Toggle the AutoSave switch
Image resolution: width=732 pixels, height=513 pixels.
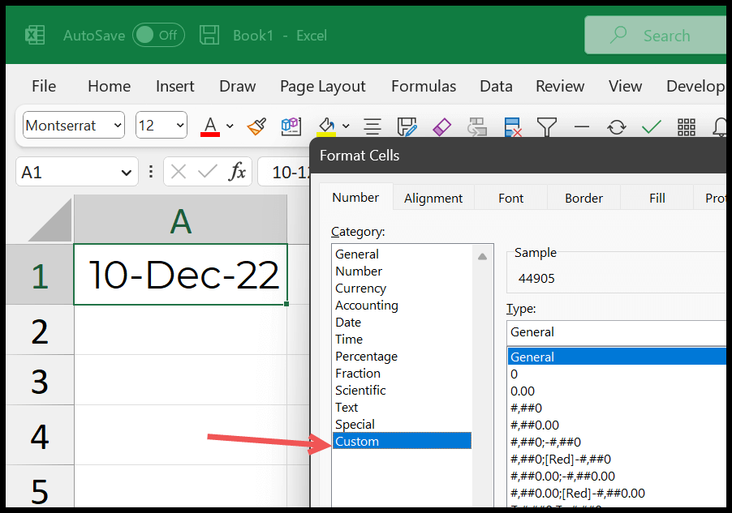(x=158, y=35)
